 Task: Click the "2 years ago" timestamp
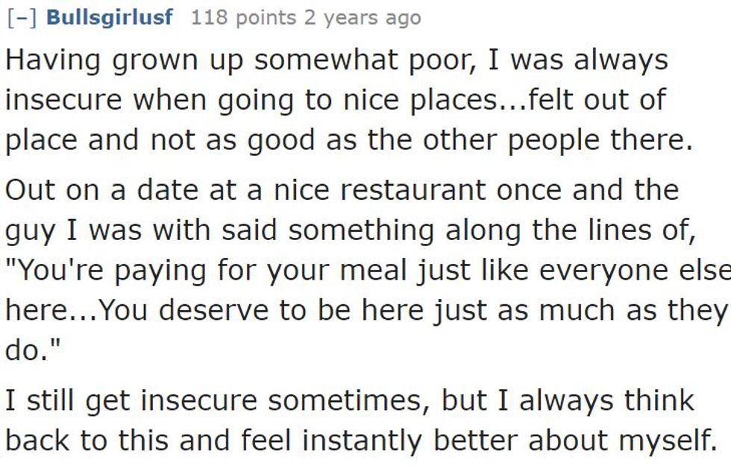click(x=362, y=18)
